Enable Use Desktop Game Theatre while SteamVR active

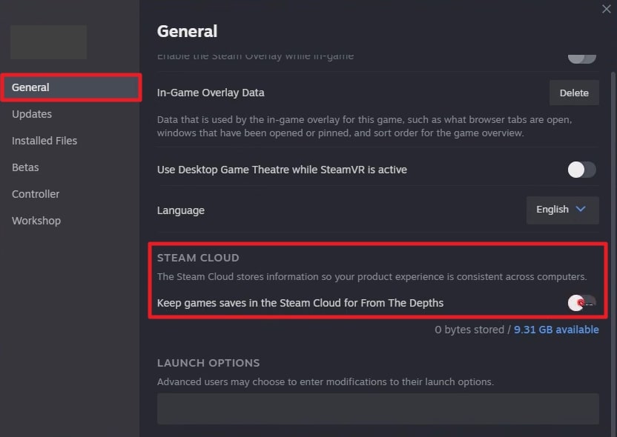tap(581, 170)
